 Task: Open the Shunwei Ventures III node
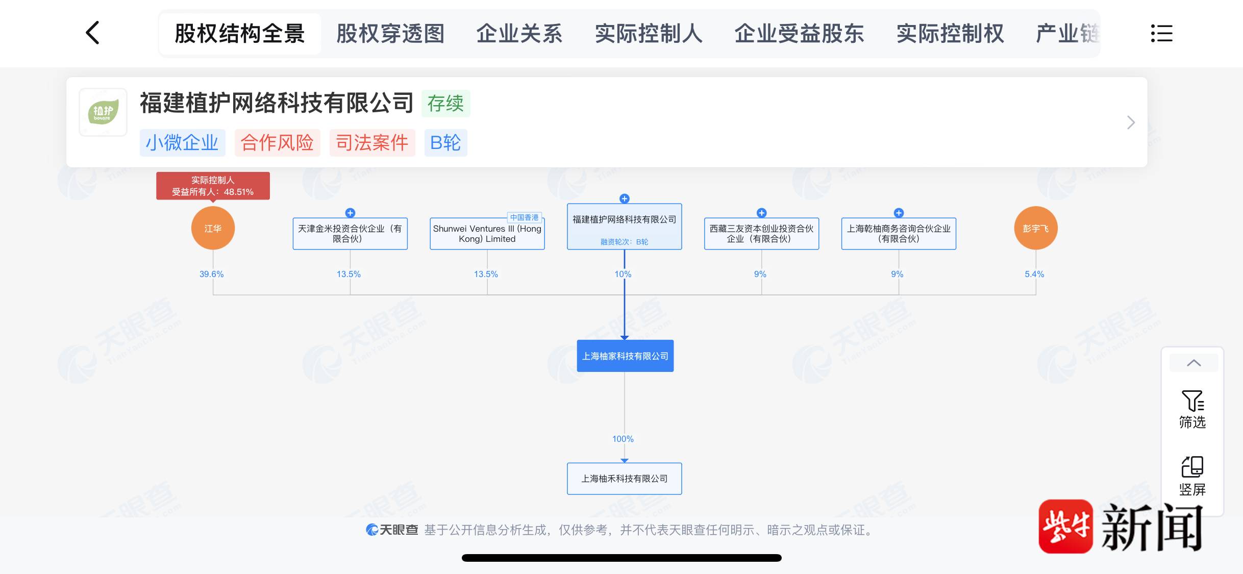[x=487, y=234]
